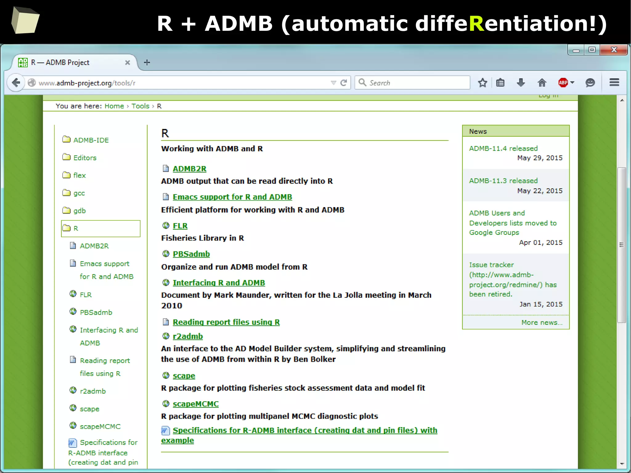Image resolution: width=631 pixels, height=473 pixels.
Task: Bookmark this page with the star icon
Action: click(482, 83)
